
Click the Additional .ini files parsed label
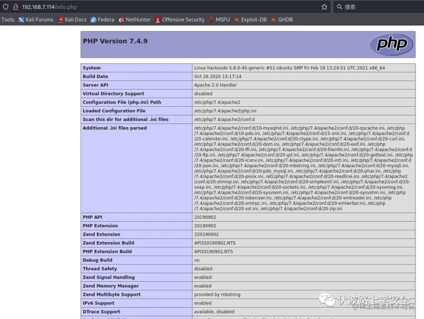[x=115, y=128]
